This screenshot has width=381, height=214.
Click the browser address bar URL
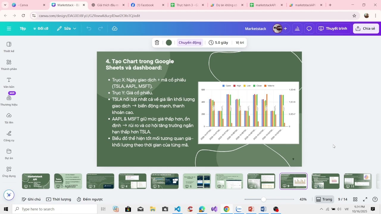[89, 16]
